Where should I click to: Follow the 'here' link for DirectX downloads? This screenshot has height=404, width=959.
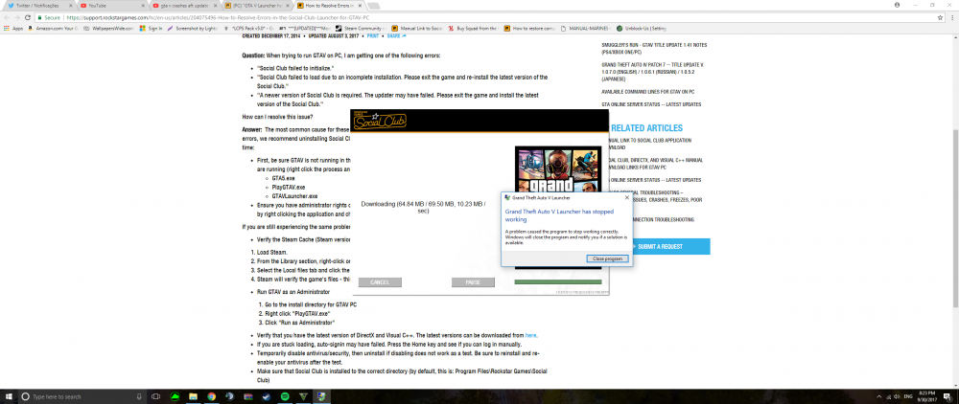(531, 336)
